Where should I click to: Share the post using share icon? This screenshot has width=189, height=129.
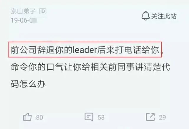click(x=150, y=117)
